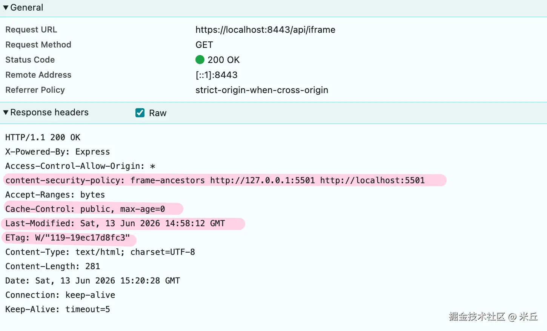
Task: Click the Referrer Policy label
Action: (x=35, y=90)
